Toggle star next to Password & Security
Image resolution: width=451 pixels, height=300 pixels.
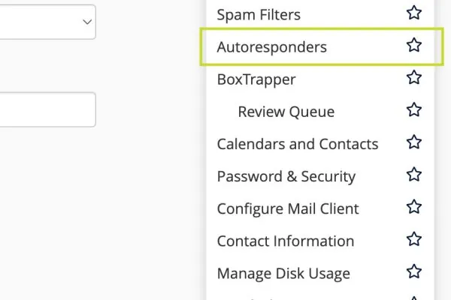pos(414,175)
